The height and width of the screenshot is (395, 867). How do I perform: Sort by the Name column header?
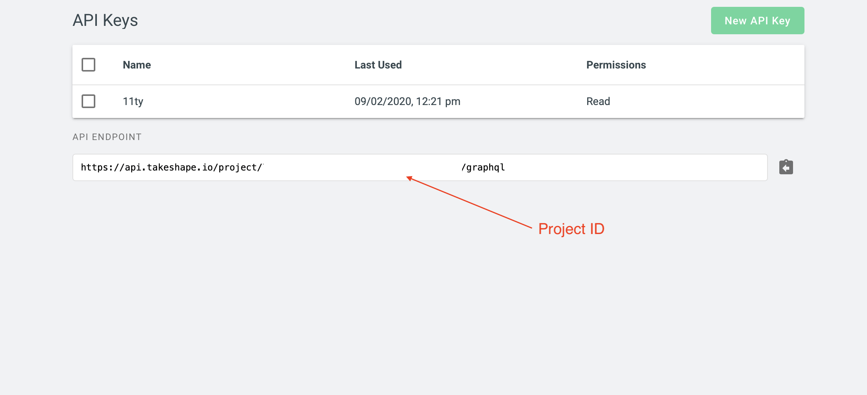[x=137, y=65]
